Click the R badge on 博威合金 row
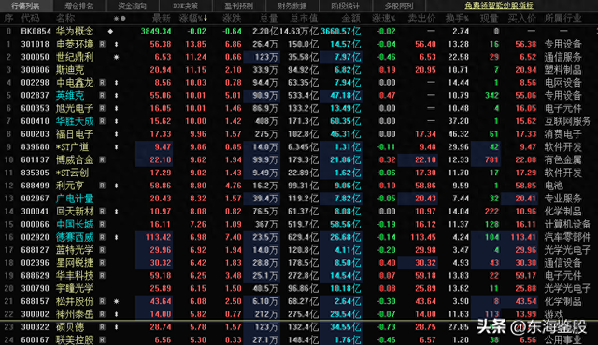 (102, 159)
